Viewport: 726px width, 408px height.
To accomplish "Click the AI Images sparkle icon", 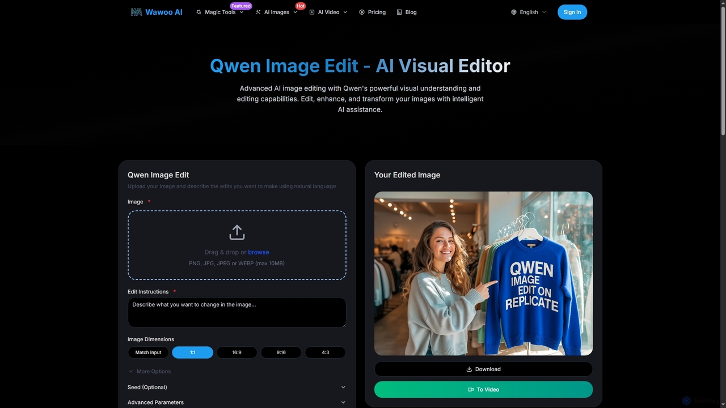I will (x=258, y=12).
